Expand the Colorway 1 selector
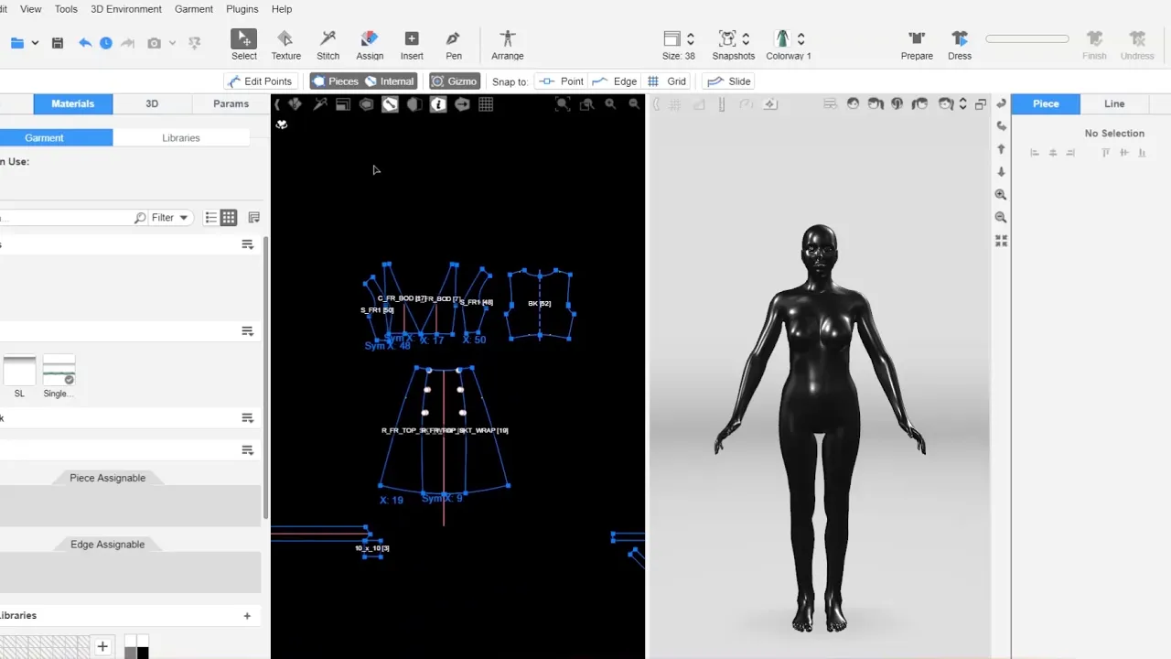This screenshot has height=659, width=1171. 800,38
